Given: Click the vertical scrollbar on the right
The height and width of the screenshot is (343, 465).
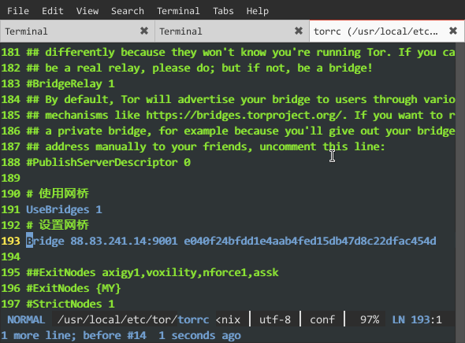Looking at the screenshot, I should point(460,178).
